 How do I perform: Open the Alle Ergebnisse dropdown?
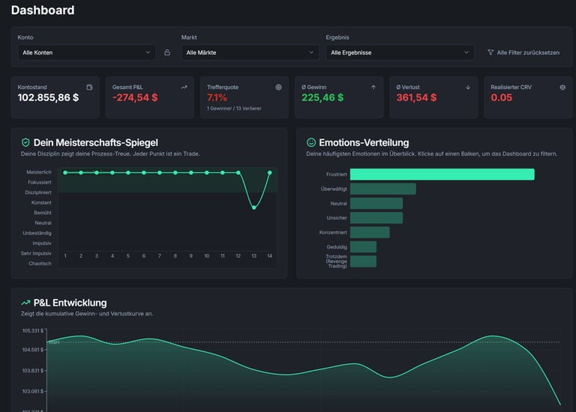click(400, 52)
